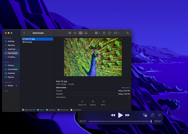Screen dimensions: 188x134
Task: Click Rotate Left quick action
Action: (82, 103)
